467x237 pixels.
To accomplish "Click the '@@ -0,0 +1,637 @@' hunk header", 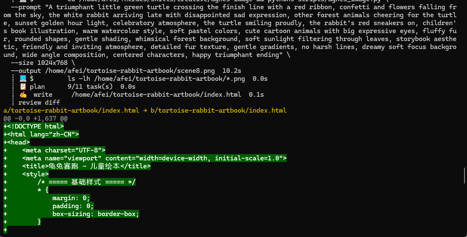I will (x=35, y=118).
